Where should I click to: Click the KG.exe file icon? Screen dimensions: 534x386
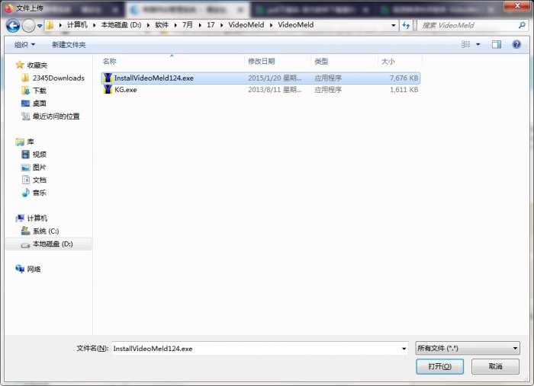[x=108, y=89]
